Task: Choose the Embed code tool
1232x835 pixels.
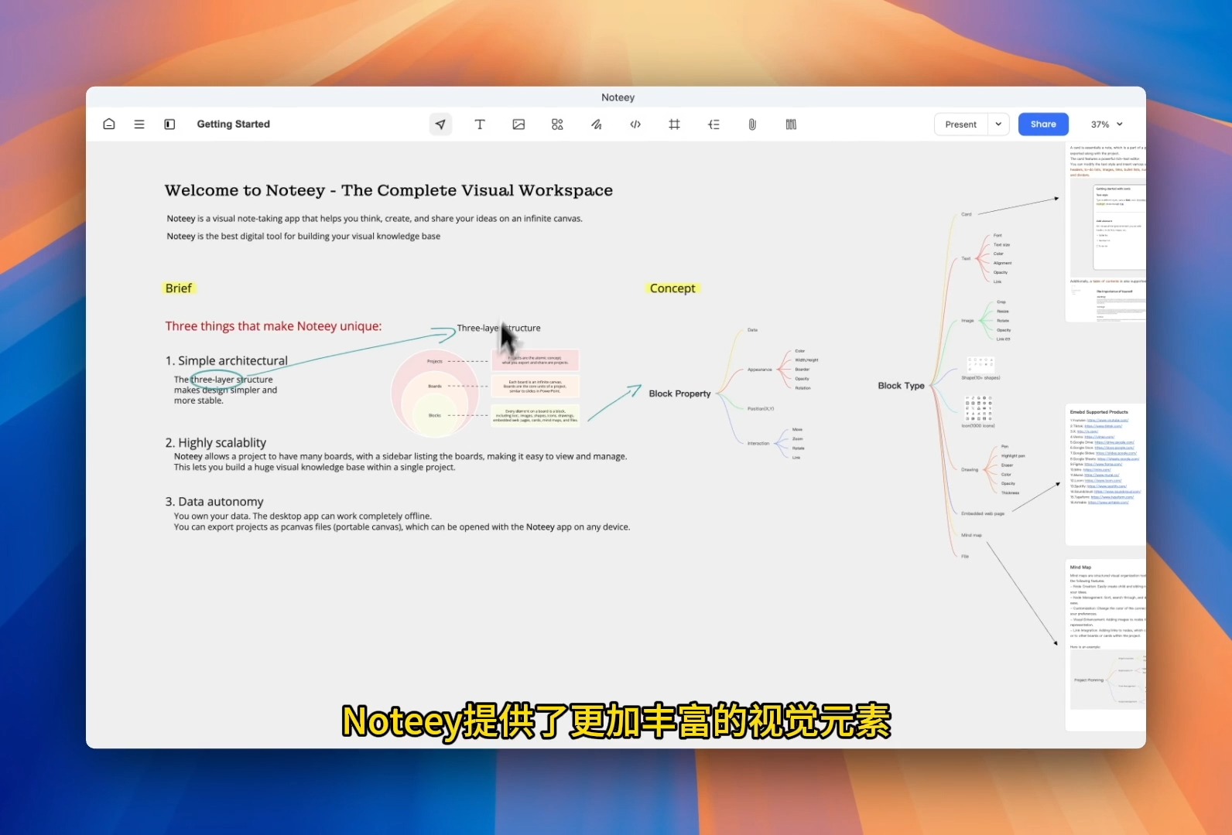Action: coord(635,124)
